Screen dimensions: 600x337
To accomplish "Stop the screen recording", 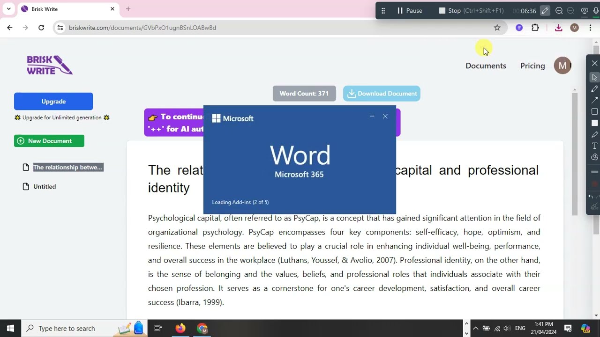I will tap(471, 10).
